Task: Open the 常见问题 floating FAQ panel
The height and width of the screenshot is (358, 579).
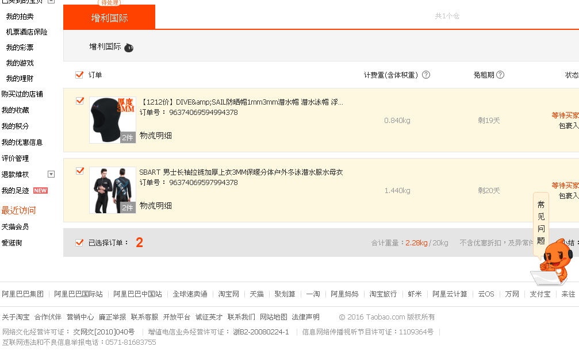Action: pyautogui.click(x=541, y=224)
